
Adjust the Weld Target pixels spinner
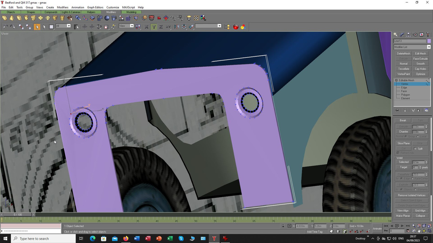point(420,167)
